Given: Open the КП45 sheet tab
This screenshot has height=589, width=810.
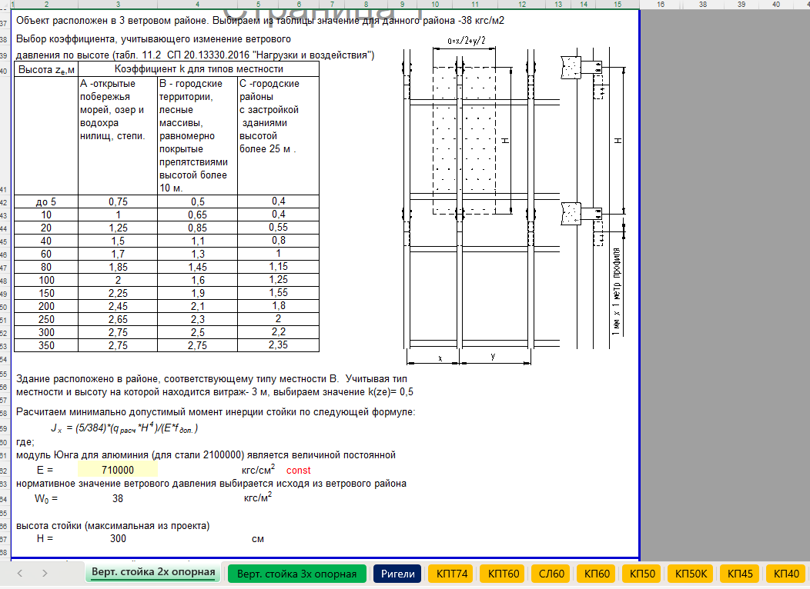Looking at the screenshot, I should [x=740, y=574].
